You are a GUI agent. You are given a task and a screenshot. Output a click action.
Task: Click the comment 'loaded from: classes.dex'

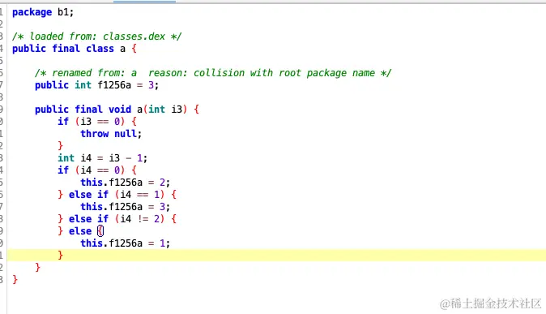click(96, 37)
